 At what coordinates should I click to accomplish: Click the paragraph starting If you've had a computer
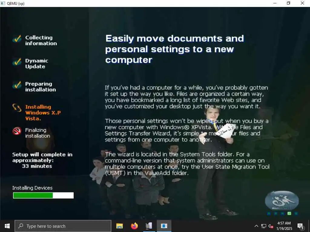pos(186,97)
